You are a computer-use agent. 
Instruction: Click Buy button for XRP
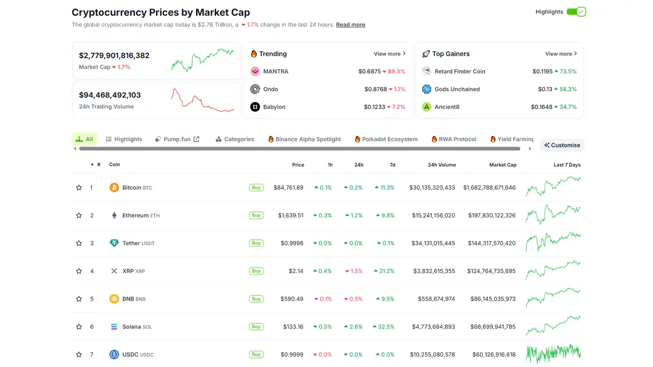tap(256, 271)
